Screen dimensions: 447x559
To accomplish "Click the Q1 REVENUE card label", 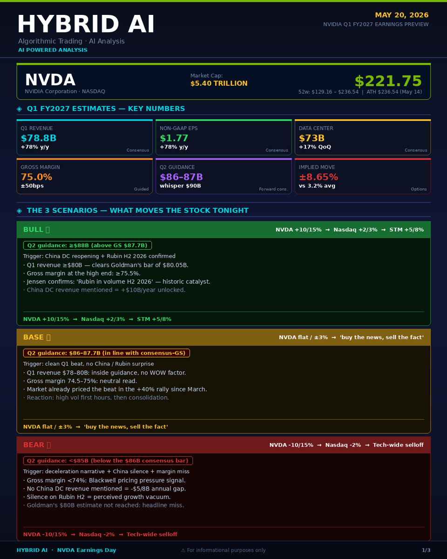I will point(37,129).
